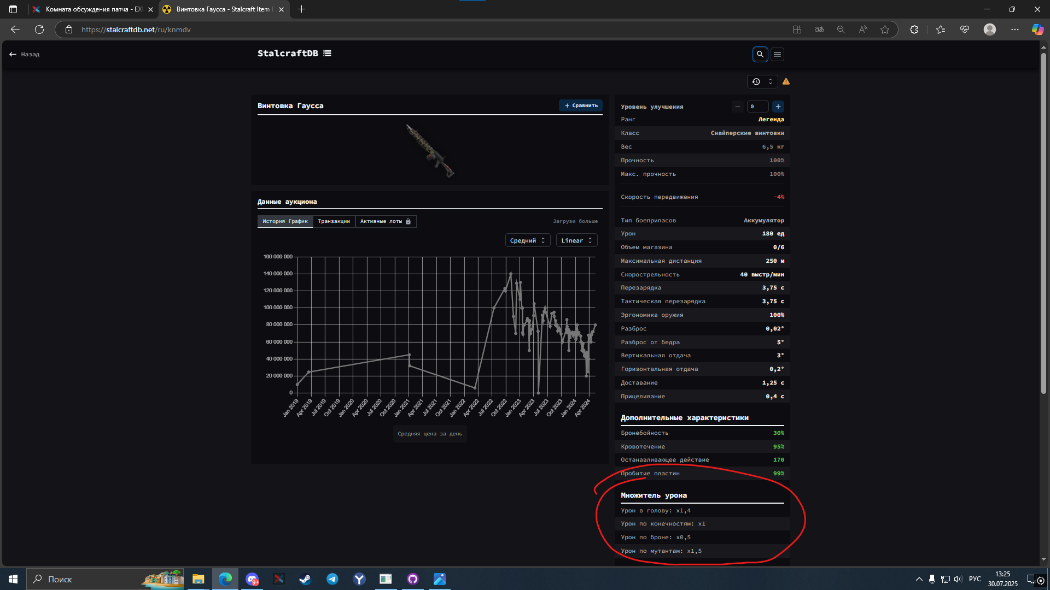Decrease upgrade level with minus button
The height and width of the screenshot is (590, 1050).
point(738,107)
